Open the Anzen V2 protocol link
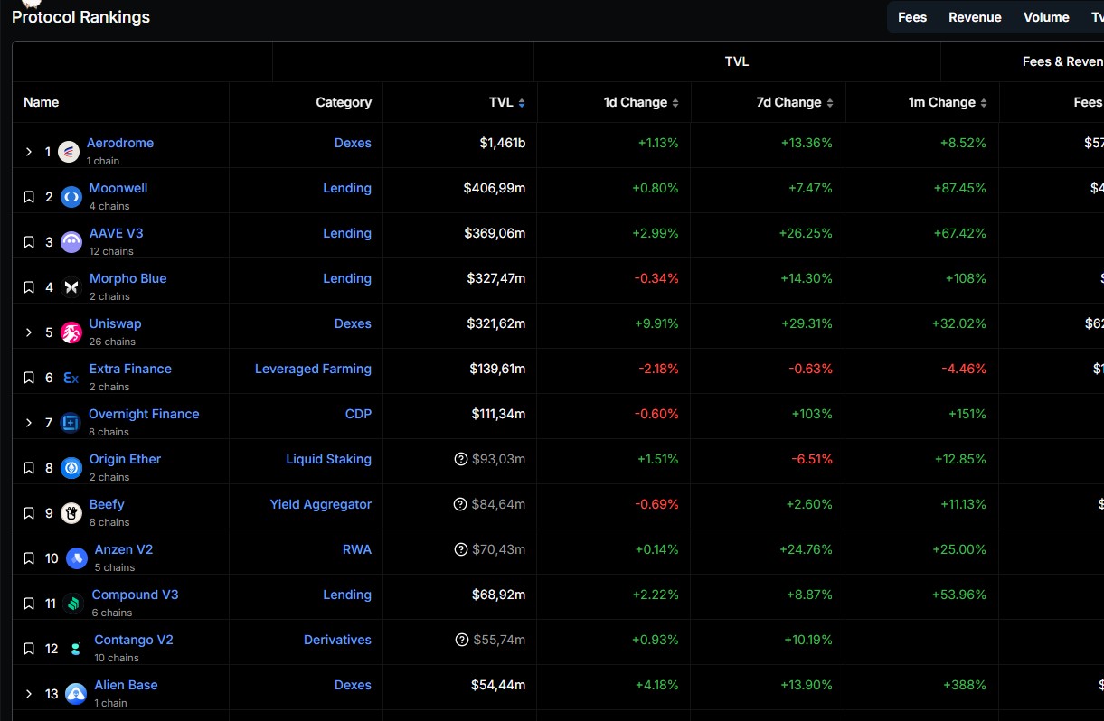This screenshot has width=1104, height=721. point(124,549)
